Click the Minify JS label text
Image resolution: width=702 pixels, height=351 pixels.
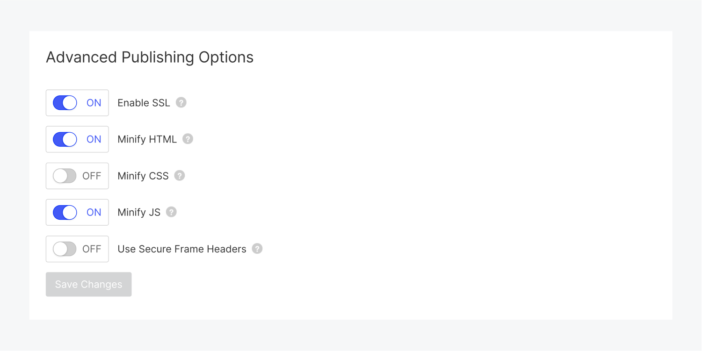[x=139, y=212]
